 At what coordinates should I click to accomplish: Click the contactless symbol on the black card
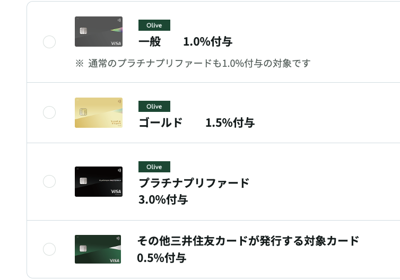(x=119, y=171)
